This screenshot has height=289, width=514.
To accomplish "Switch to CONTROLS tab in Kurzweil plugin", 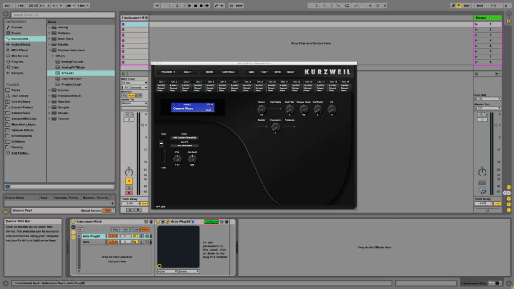I will pyautogui.click(x=228, y=72).
